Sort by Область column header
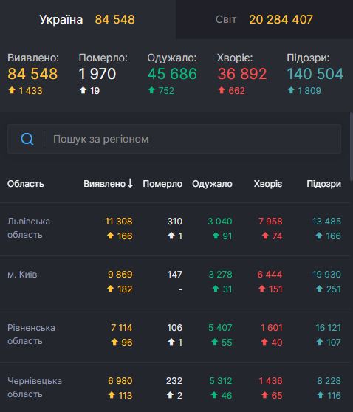Screen dimensions: 353x412 coord(26,184)
